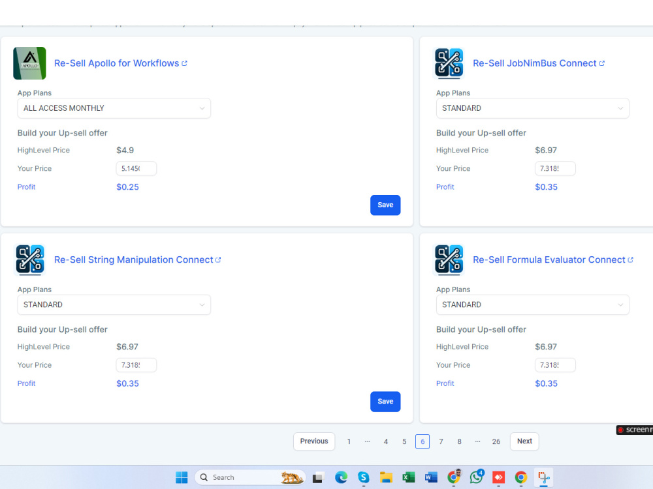Screen dimensions: 653x489
Task: Open external link icon beside Formula Evaluator Connect
Action: click(631, 260)
